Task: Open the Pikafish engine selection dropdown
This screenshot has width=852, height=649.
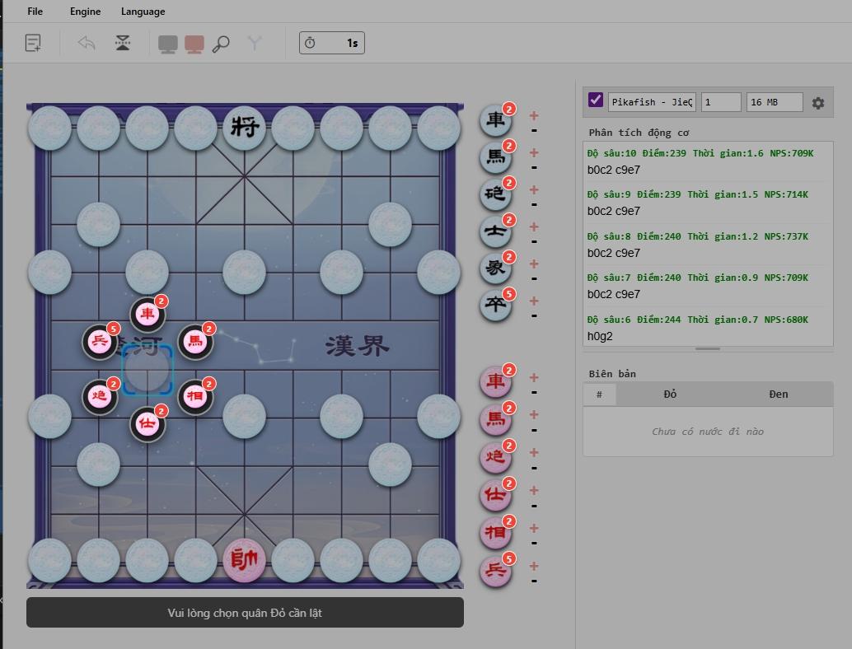Action: [652, 102]
